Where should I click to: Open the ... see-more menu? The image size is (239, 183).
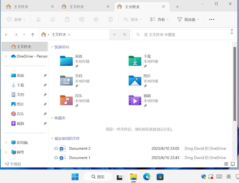(211, 19)
